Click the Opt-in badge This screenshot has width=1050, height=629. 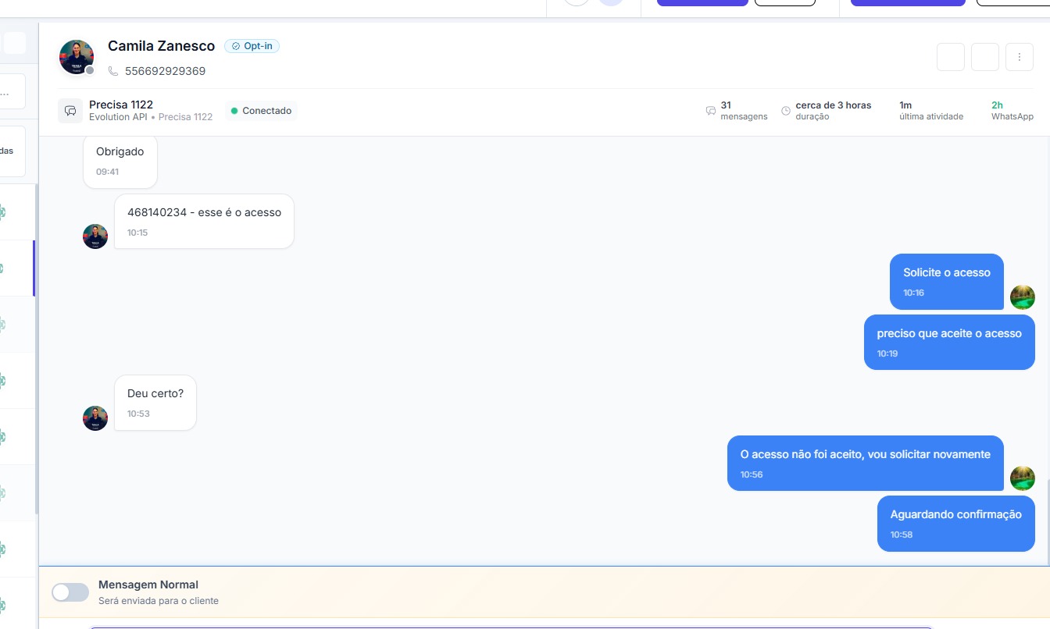[252, 46]
